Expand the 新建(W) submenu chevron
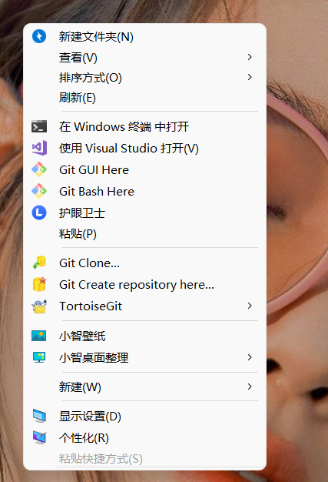This screenshot has height=482, width=328. tap(250, 387)
